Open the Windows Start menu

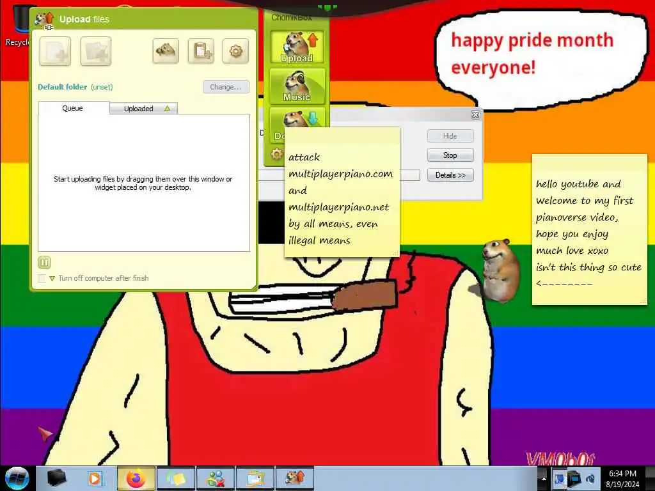(17, 478)
